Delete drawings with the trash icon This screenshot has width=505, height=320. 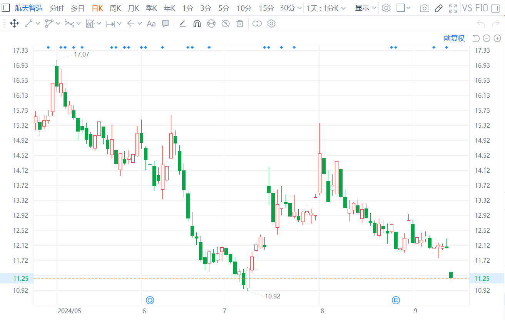240,24
